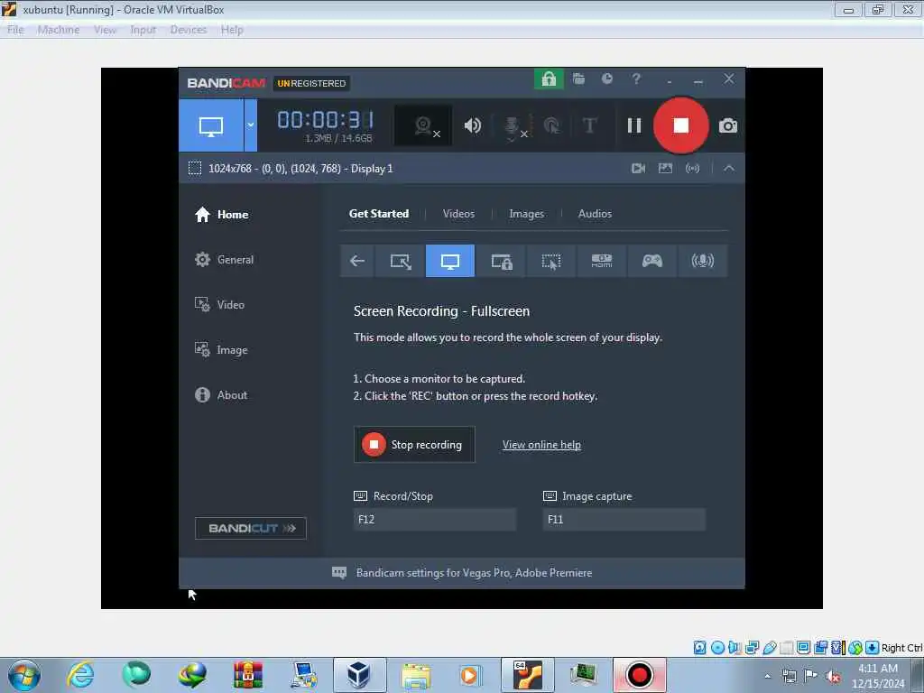
Task: Select specific window recording mode
Action: tap(501, 261)
